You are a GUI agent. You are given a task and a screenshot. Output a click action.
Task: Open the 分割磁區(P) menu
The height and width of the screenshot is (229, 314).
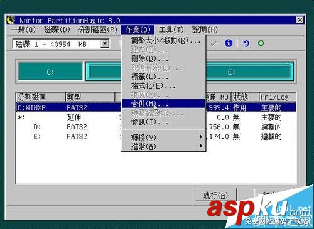(97, 30)
